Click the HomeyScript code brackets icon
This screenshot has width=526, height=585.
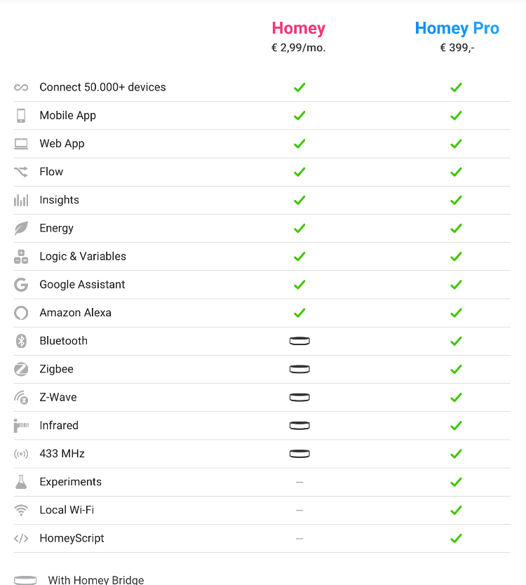(x=21, y=539)
